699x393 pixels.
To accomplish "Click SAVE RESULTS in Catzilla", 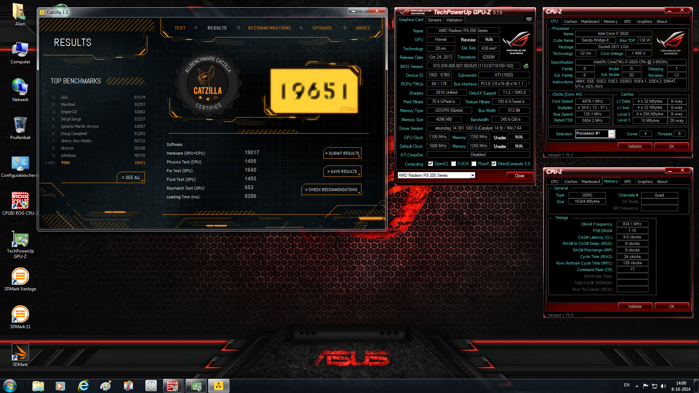I will (342, 171).
